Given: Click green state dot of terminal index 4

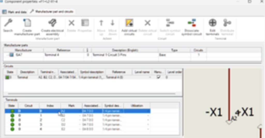Looking at the screenshot, I should [12, 129].
